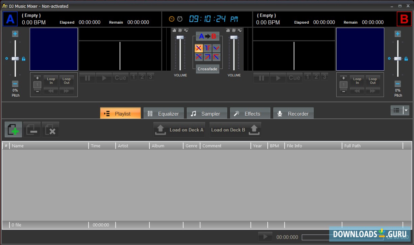Select the highlighted X crossfade curve icon
The width and height of the screenshot is (414, 245).
[199, 48]
